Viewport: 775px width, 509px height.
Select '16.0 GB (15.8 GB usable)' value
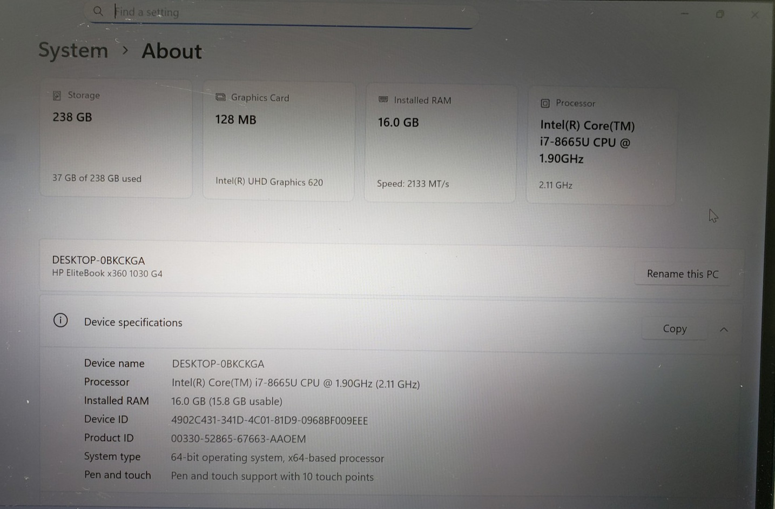coord(226,401)
